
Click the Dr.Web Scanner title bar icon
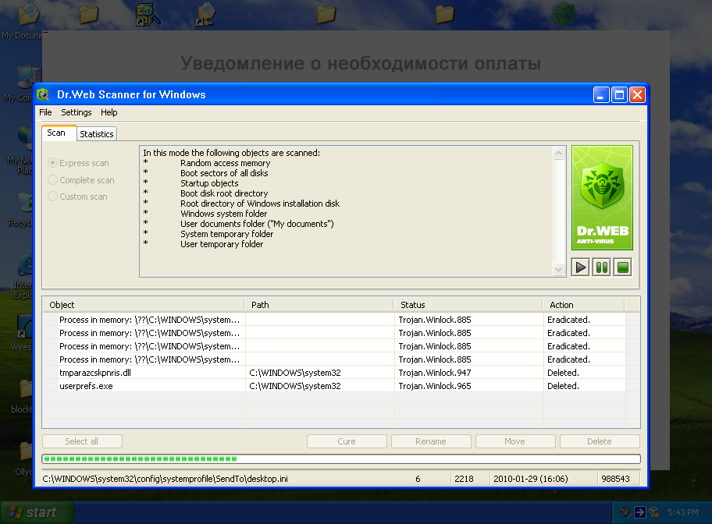(x=43, y=94)
